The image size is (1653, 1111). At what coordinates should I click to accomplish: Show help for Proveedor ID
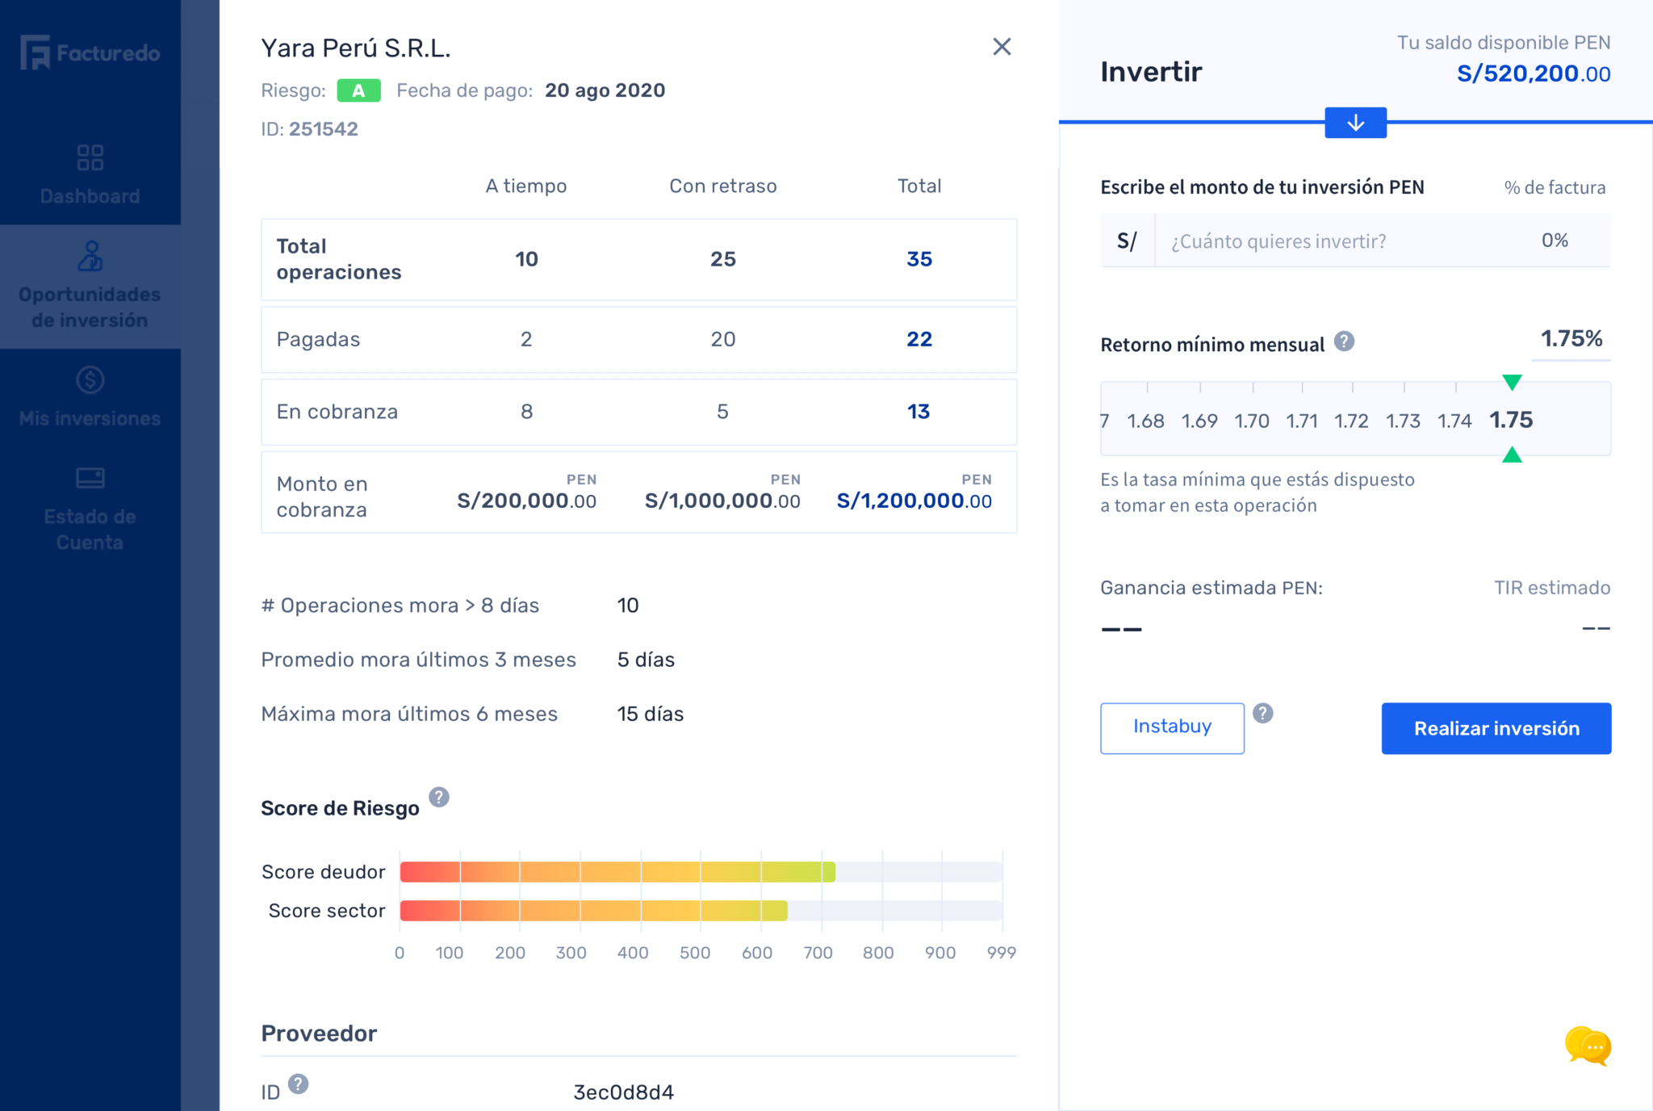point(298,1084)
